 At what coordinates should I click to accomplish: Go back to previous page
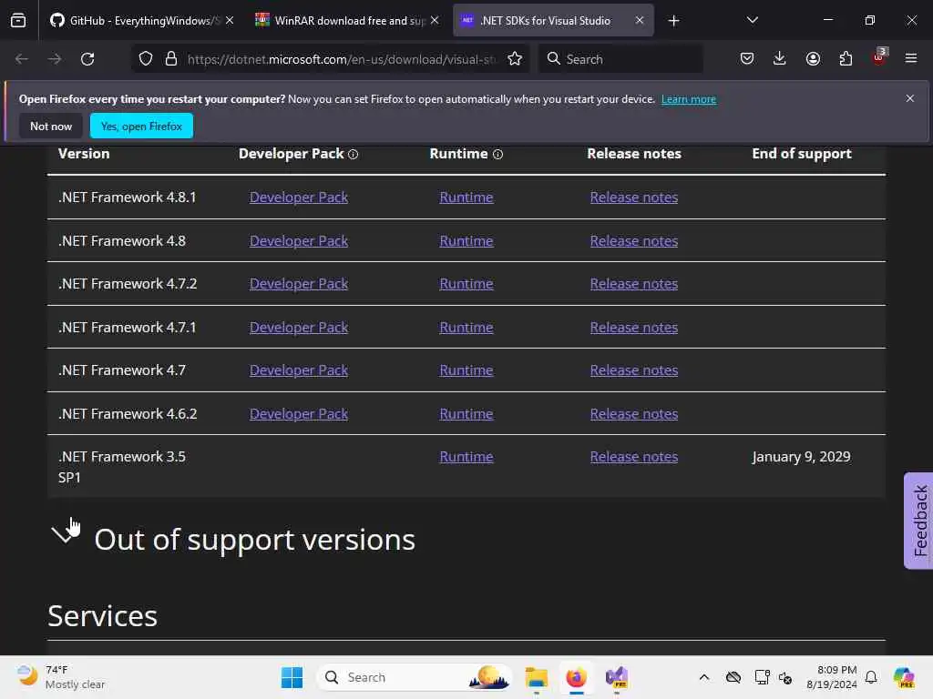(x=22, y=59)
